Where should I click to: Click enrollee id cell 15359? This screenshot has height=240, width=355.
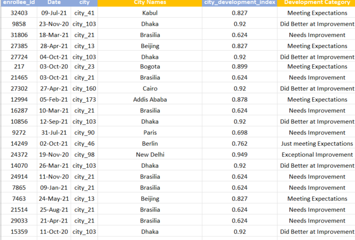tap(19, 232)
